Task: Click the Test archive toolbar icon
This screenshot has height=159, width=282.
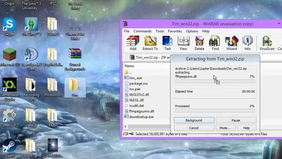Action: 167,43
